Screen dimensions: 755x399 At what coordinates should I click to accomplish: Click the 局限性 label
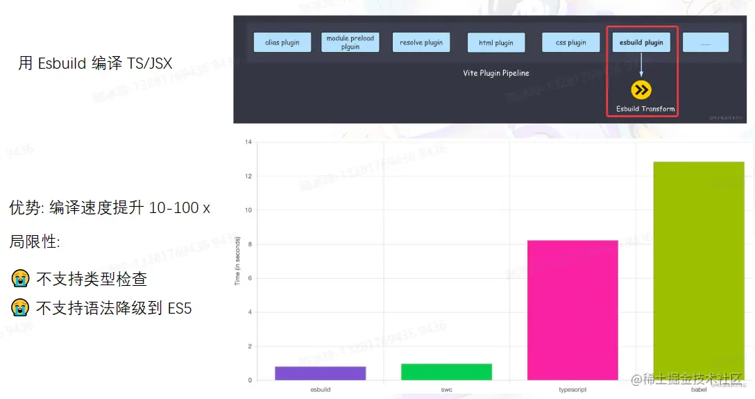pyautogui.click(x=35, y=241)
